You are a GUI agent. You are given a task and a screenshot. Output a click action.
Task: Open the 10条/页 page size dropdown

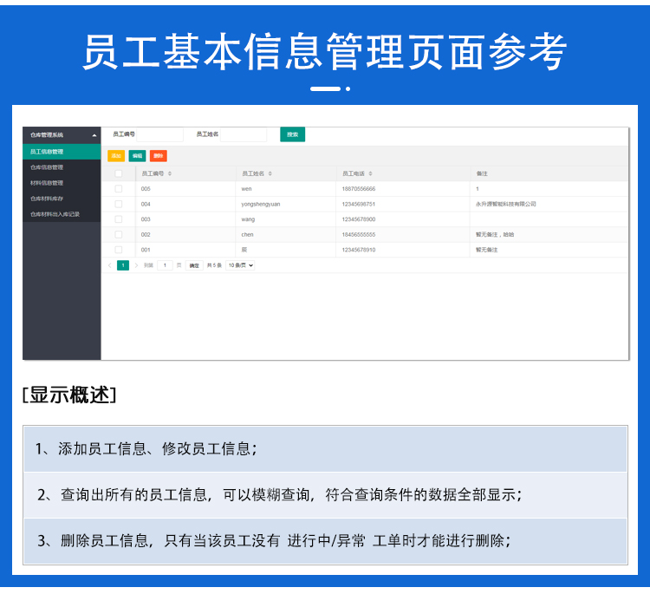240,265
